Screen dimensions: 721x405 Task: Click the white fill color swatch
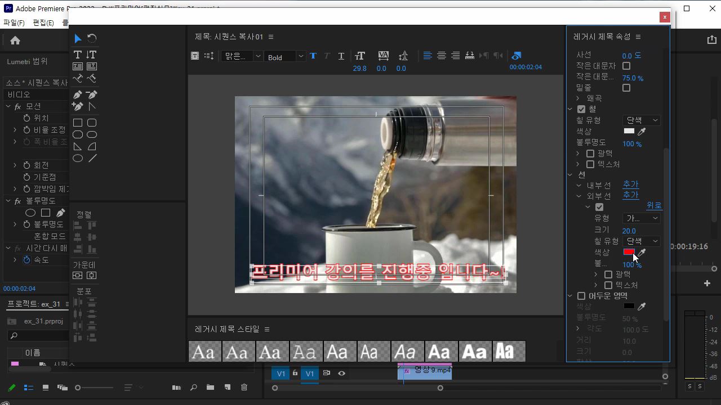[x=629, y=131]
